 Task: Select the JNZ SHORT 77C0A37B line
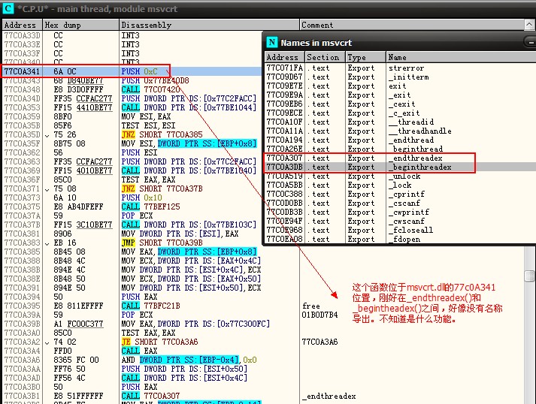pyautogui.click(x=162, y=188)
